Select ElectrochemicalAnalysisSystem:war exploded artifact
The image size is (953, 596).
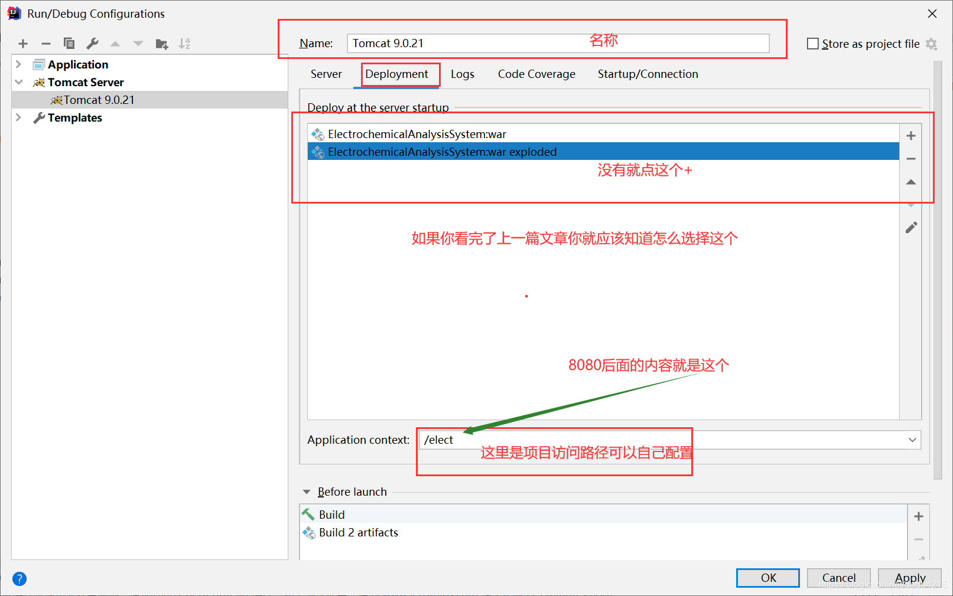(x=603, y=152)
